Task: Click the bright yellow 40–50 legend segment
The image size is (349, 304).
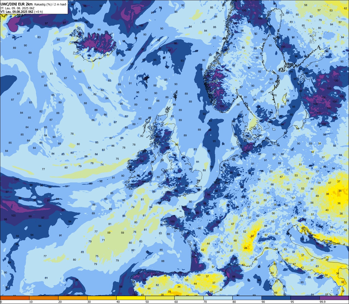Action: click(131, 298)
